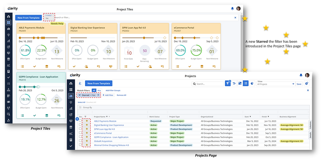Click 75.0% Budget Spent gauge on eCommerce tile
322x160 pixels.
tap(196, 50)
